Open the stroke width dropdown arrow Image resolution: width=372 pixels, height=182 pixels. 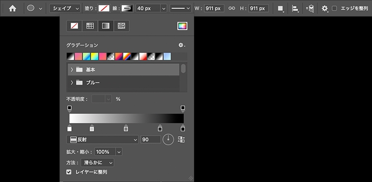(164, 9)
